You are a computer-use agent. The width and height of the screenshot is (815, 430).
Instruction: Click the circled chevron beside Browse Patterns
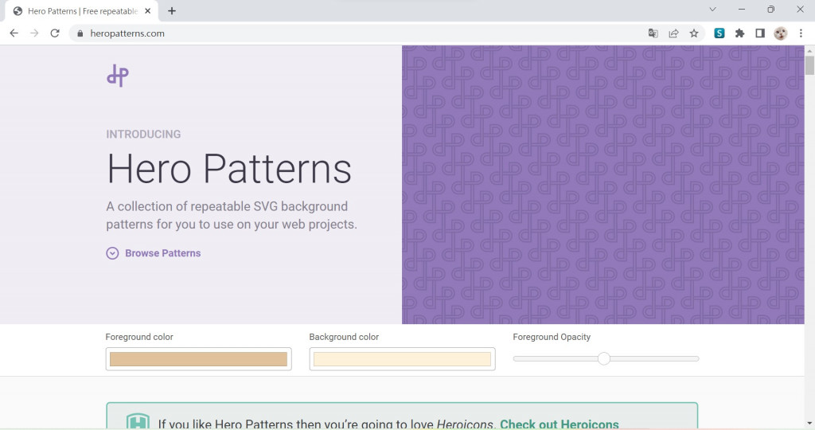(112, 253)
